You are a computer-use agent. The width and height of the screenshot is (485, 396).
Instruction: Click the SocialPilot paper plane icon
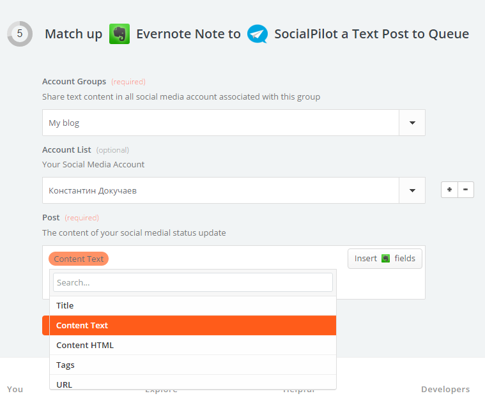pos(258,34)
